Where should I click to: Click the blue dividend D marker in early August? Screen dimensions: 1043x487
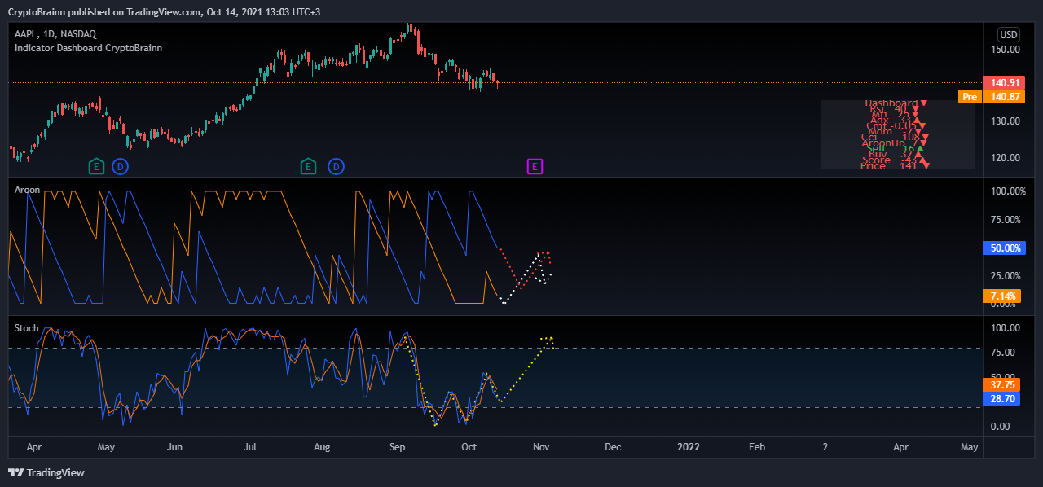[x=336, y=167]
